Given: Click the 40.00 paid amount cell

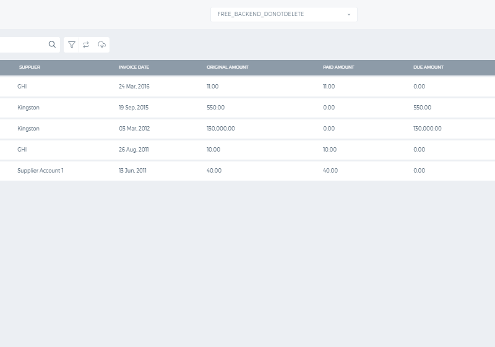Looking at the screenshot, I should tap(330, 171).
